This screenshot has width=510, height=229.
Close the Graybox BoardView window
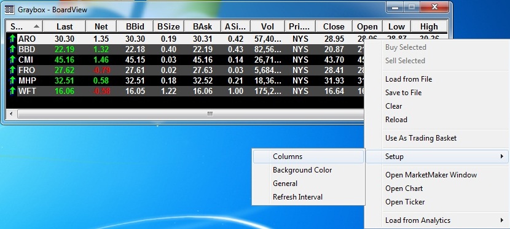[x=434, y=7]
